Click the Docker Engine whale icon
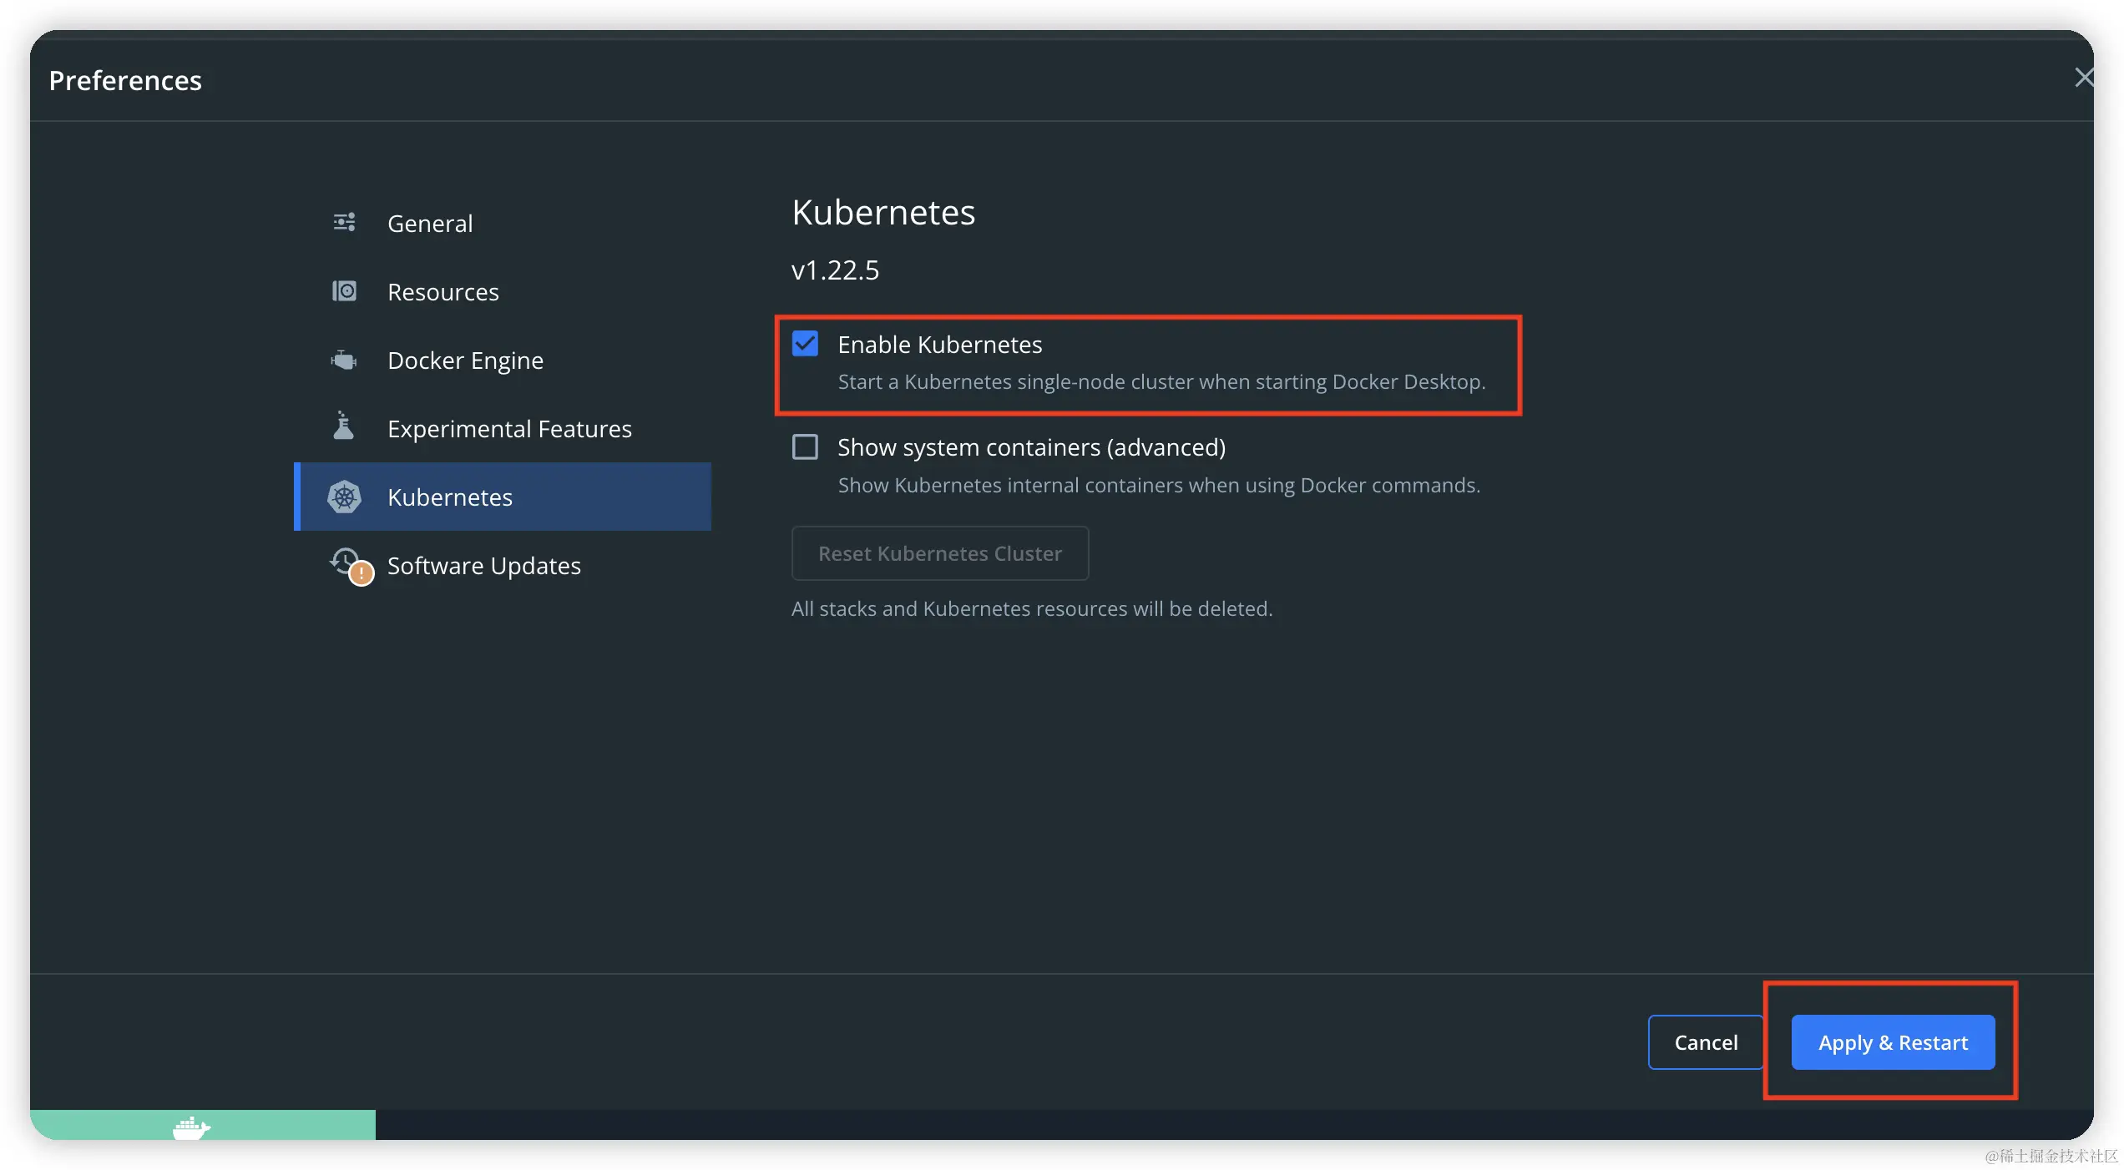This screenshot has height=1170, width=2124. (x=344, y=360)
